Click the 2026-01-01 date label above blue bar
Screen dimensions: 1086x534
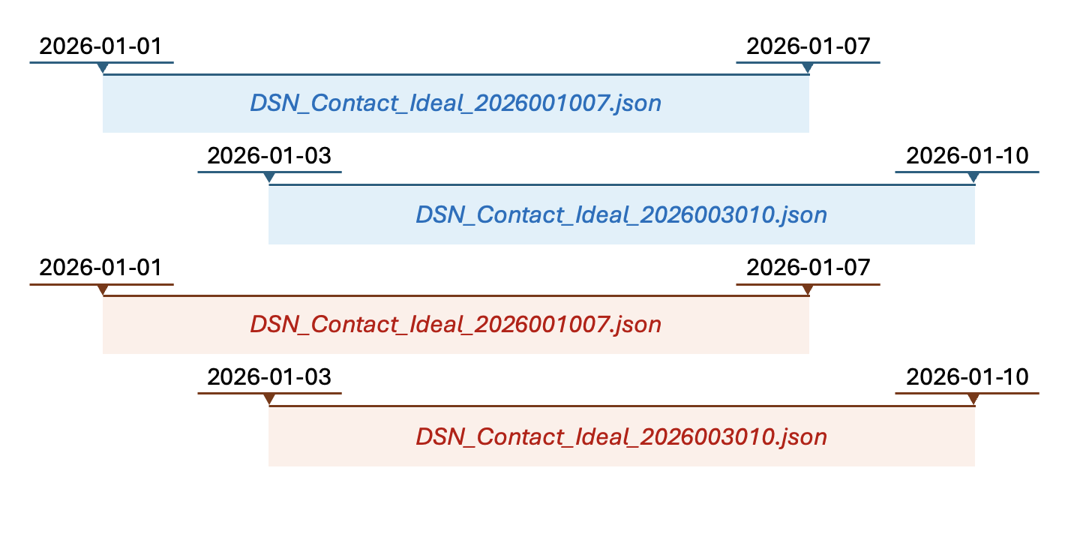100,46
